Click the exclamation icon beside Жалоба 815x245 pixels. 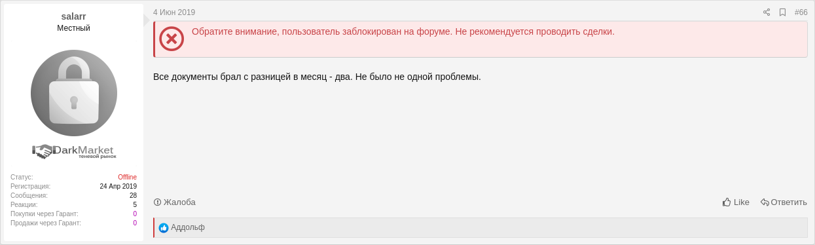tap(157, 202)
